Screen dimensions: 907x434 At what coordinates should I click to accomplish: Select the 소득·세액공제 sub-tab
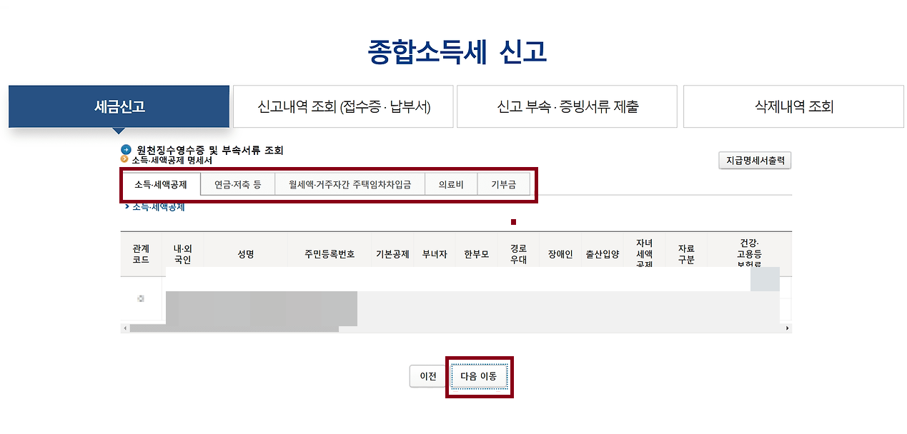[x=161, y=183]
